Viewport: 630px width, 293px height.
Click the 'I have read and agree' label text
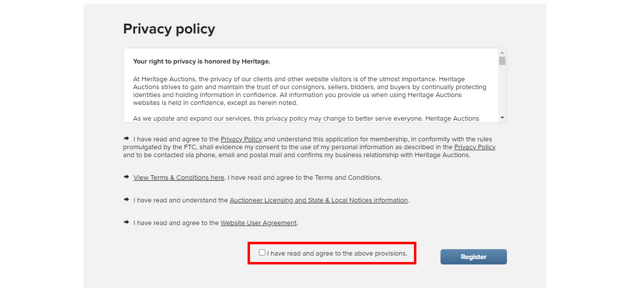[337, 254]
